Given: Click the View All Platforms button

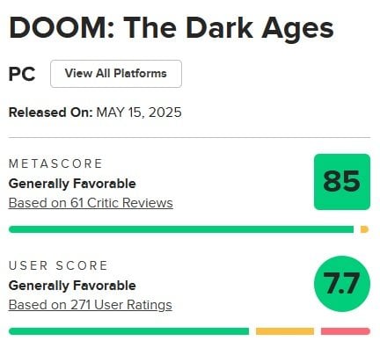Looking at the screenshot, I should 116,74.
